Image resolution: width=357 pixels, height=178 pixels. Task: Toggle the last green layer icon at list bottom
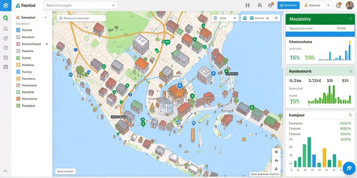[x=18, y=106]
